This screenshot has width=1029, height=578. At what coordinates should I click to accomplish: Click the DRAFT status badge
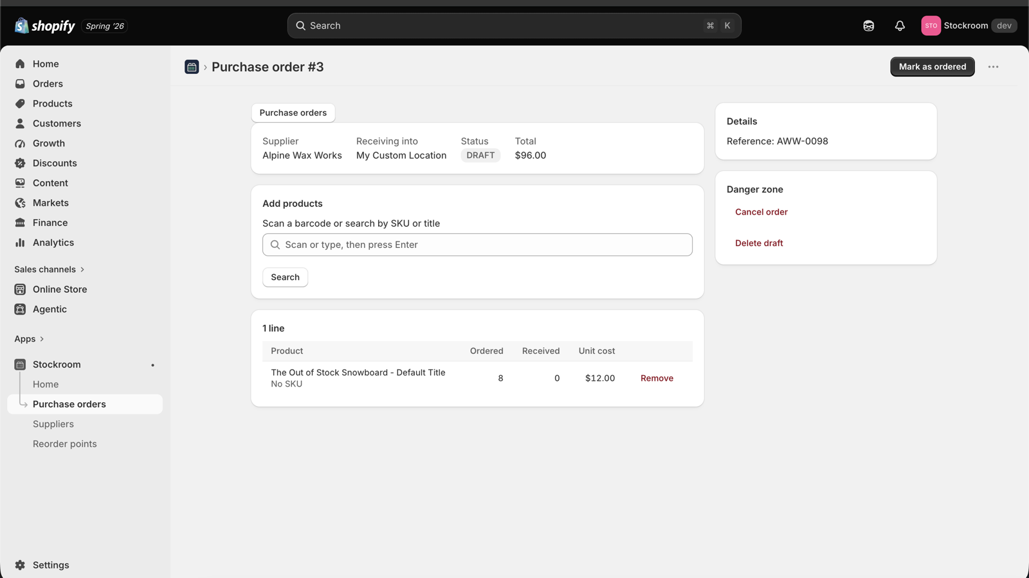(480, 155)
